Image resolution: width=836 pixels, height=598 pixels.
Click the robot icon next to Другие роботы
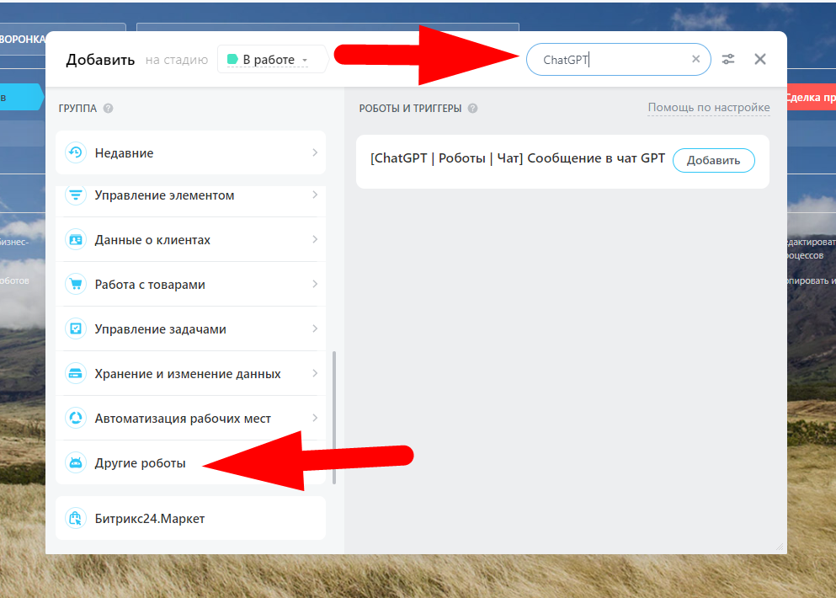(77, 462)
